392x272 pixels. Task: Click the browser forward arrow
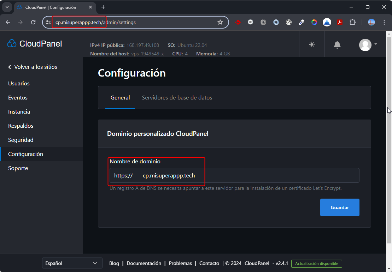(21, 22)
